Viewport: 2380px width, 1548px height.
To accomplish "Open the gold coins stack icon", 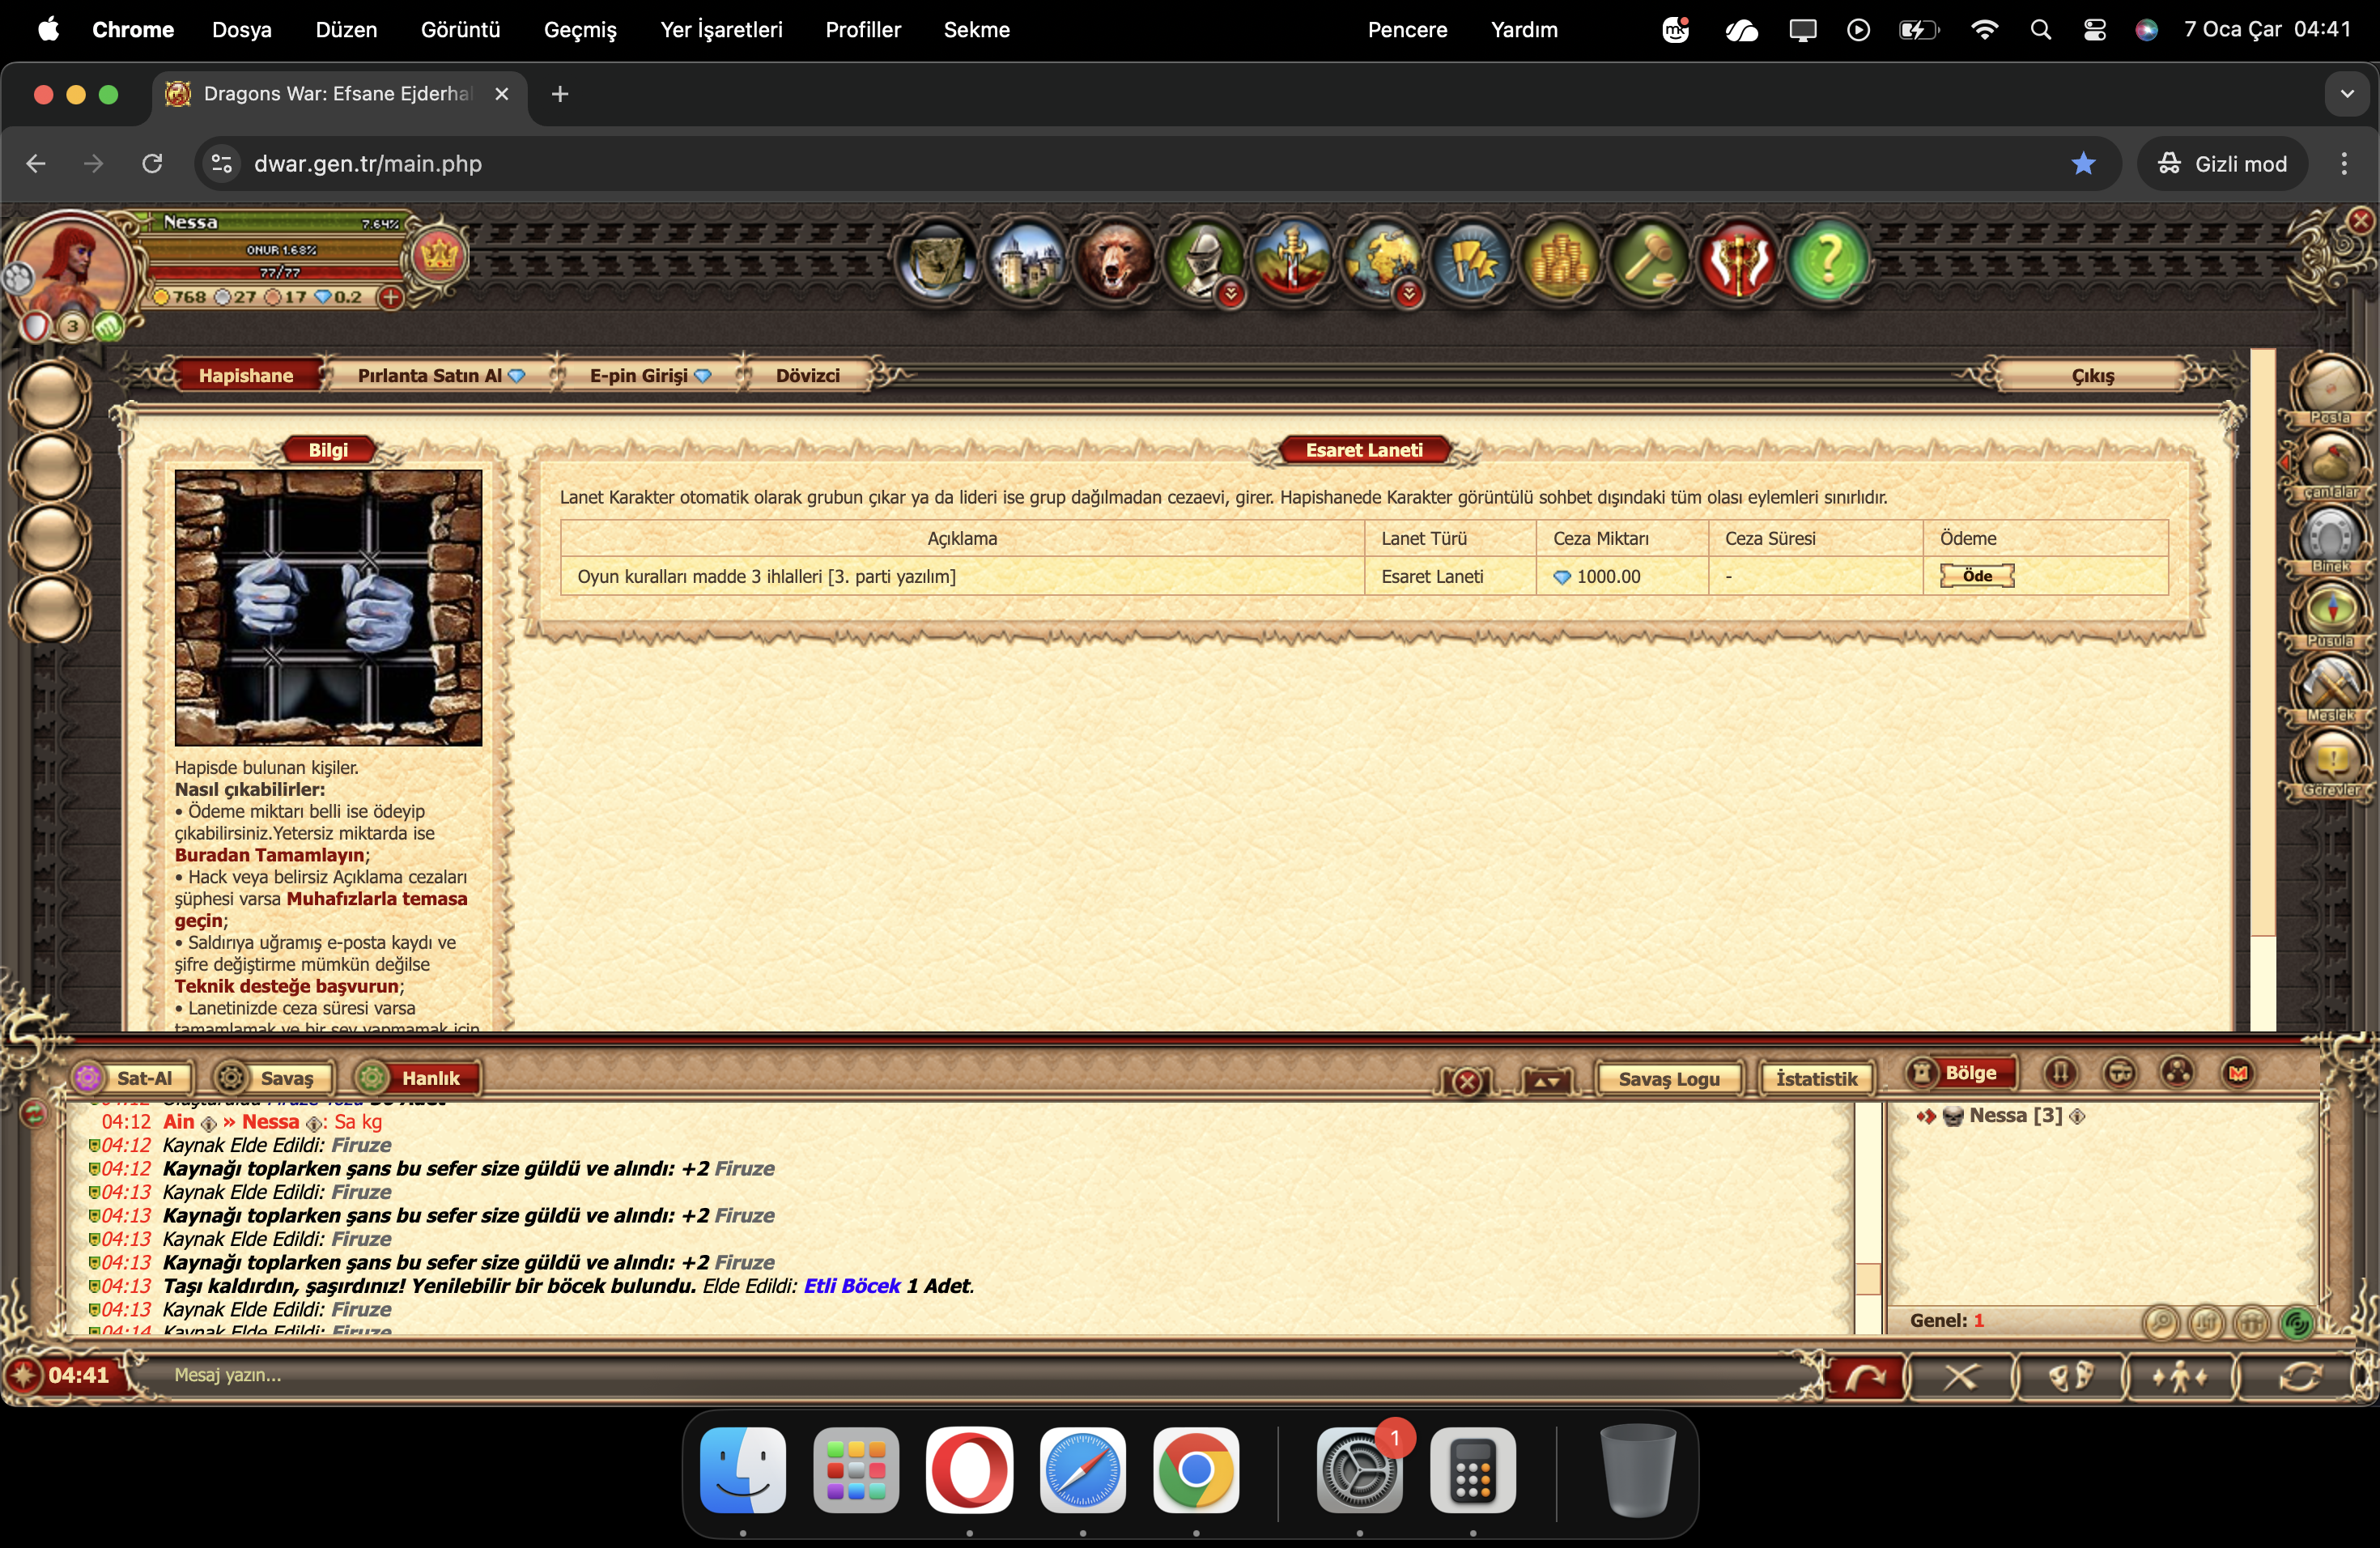I will tap(1560, 260).
